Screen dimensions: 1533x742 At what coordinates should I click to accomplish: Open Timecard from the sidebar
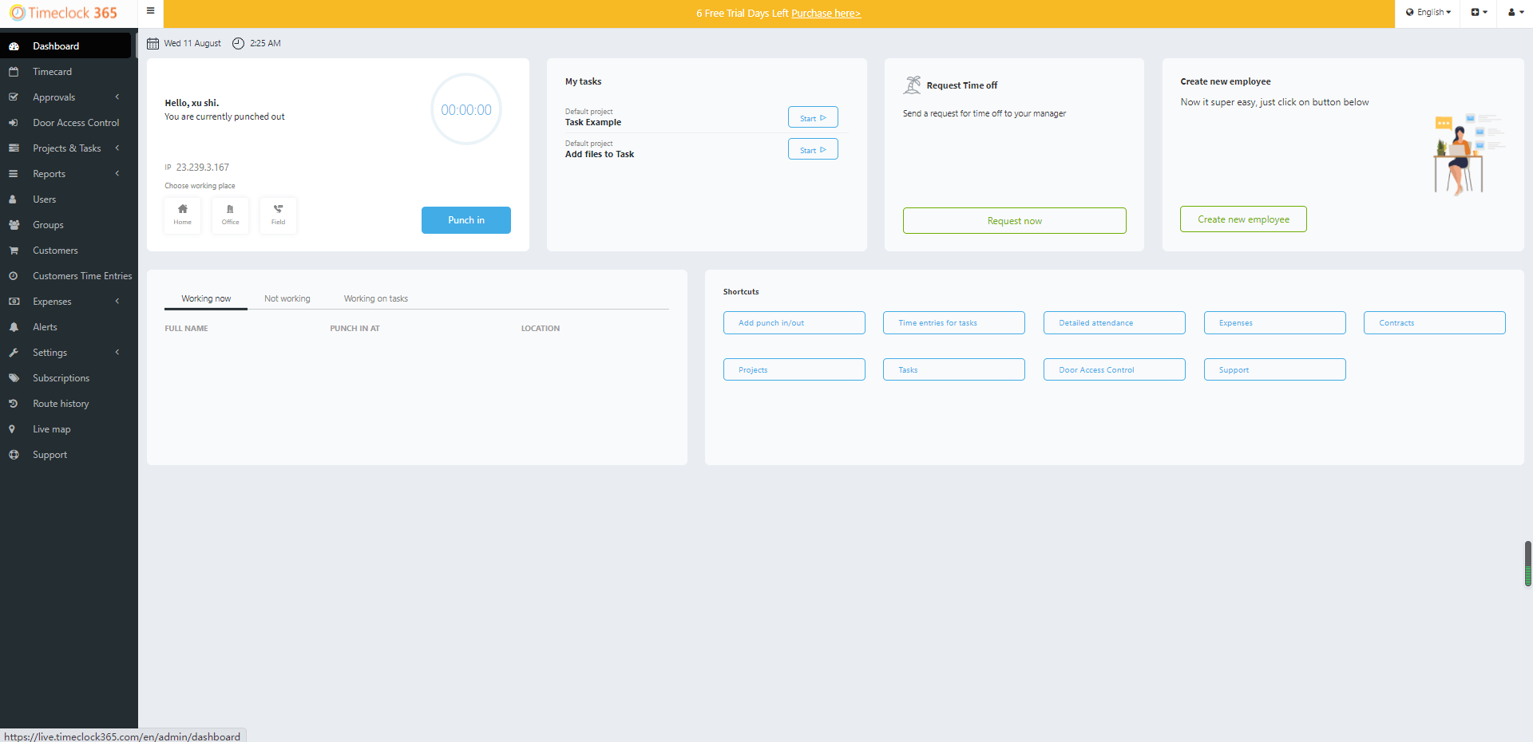click(x=53, y=72)
